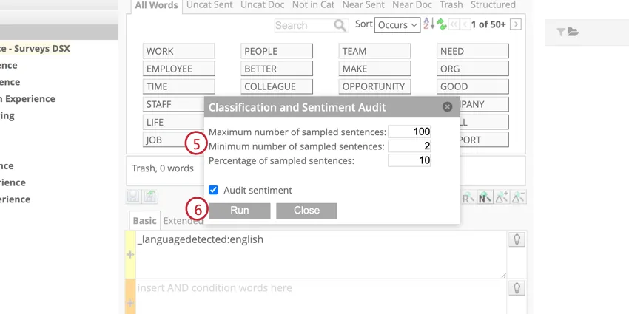
Task: Click the green refresh arrows icon
Action: (442, 24)
